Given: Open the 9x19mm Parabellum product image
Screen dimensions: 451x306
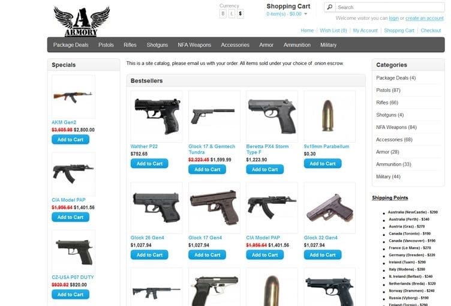Looking at the screenshot, I should click(330, 116).
